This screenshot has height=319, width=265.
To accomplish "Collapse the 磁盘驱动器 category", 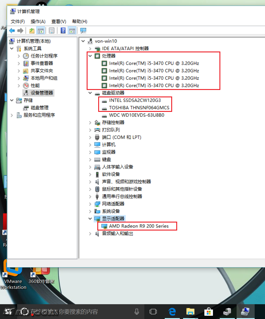I will tap(90, 93).
